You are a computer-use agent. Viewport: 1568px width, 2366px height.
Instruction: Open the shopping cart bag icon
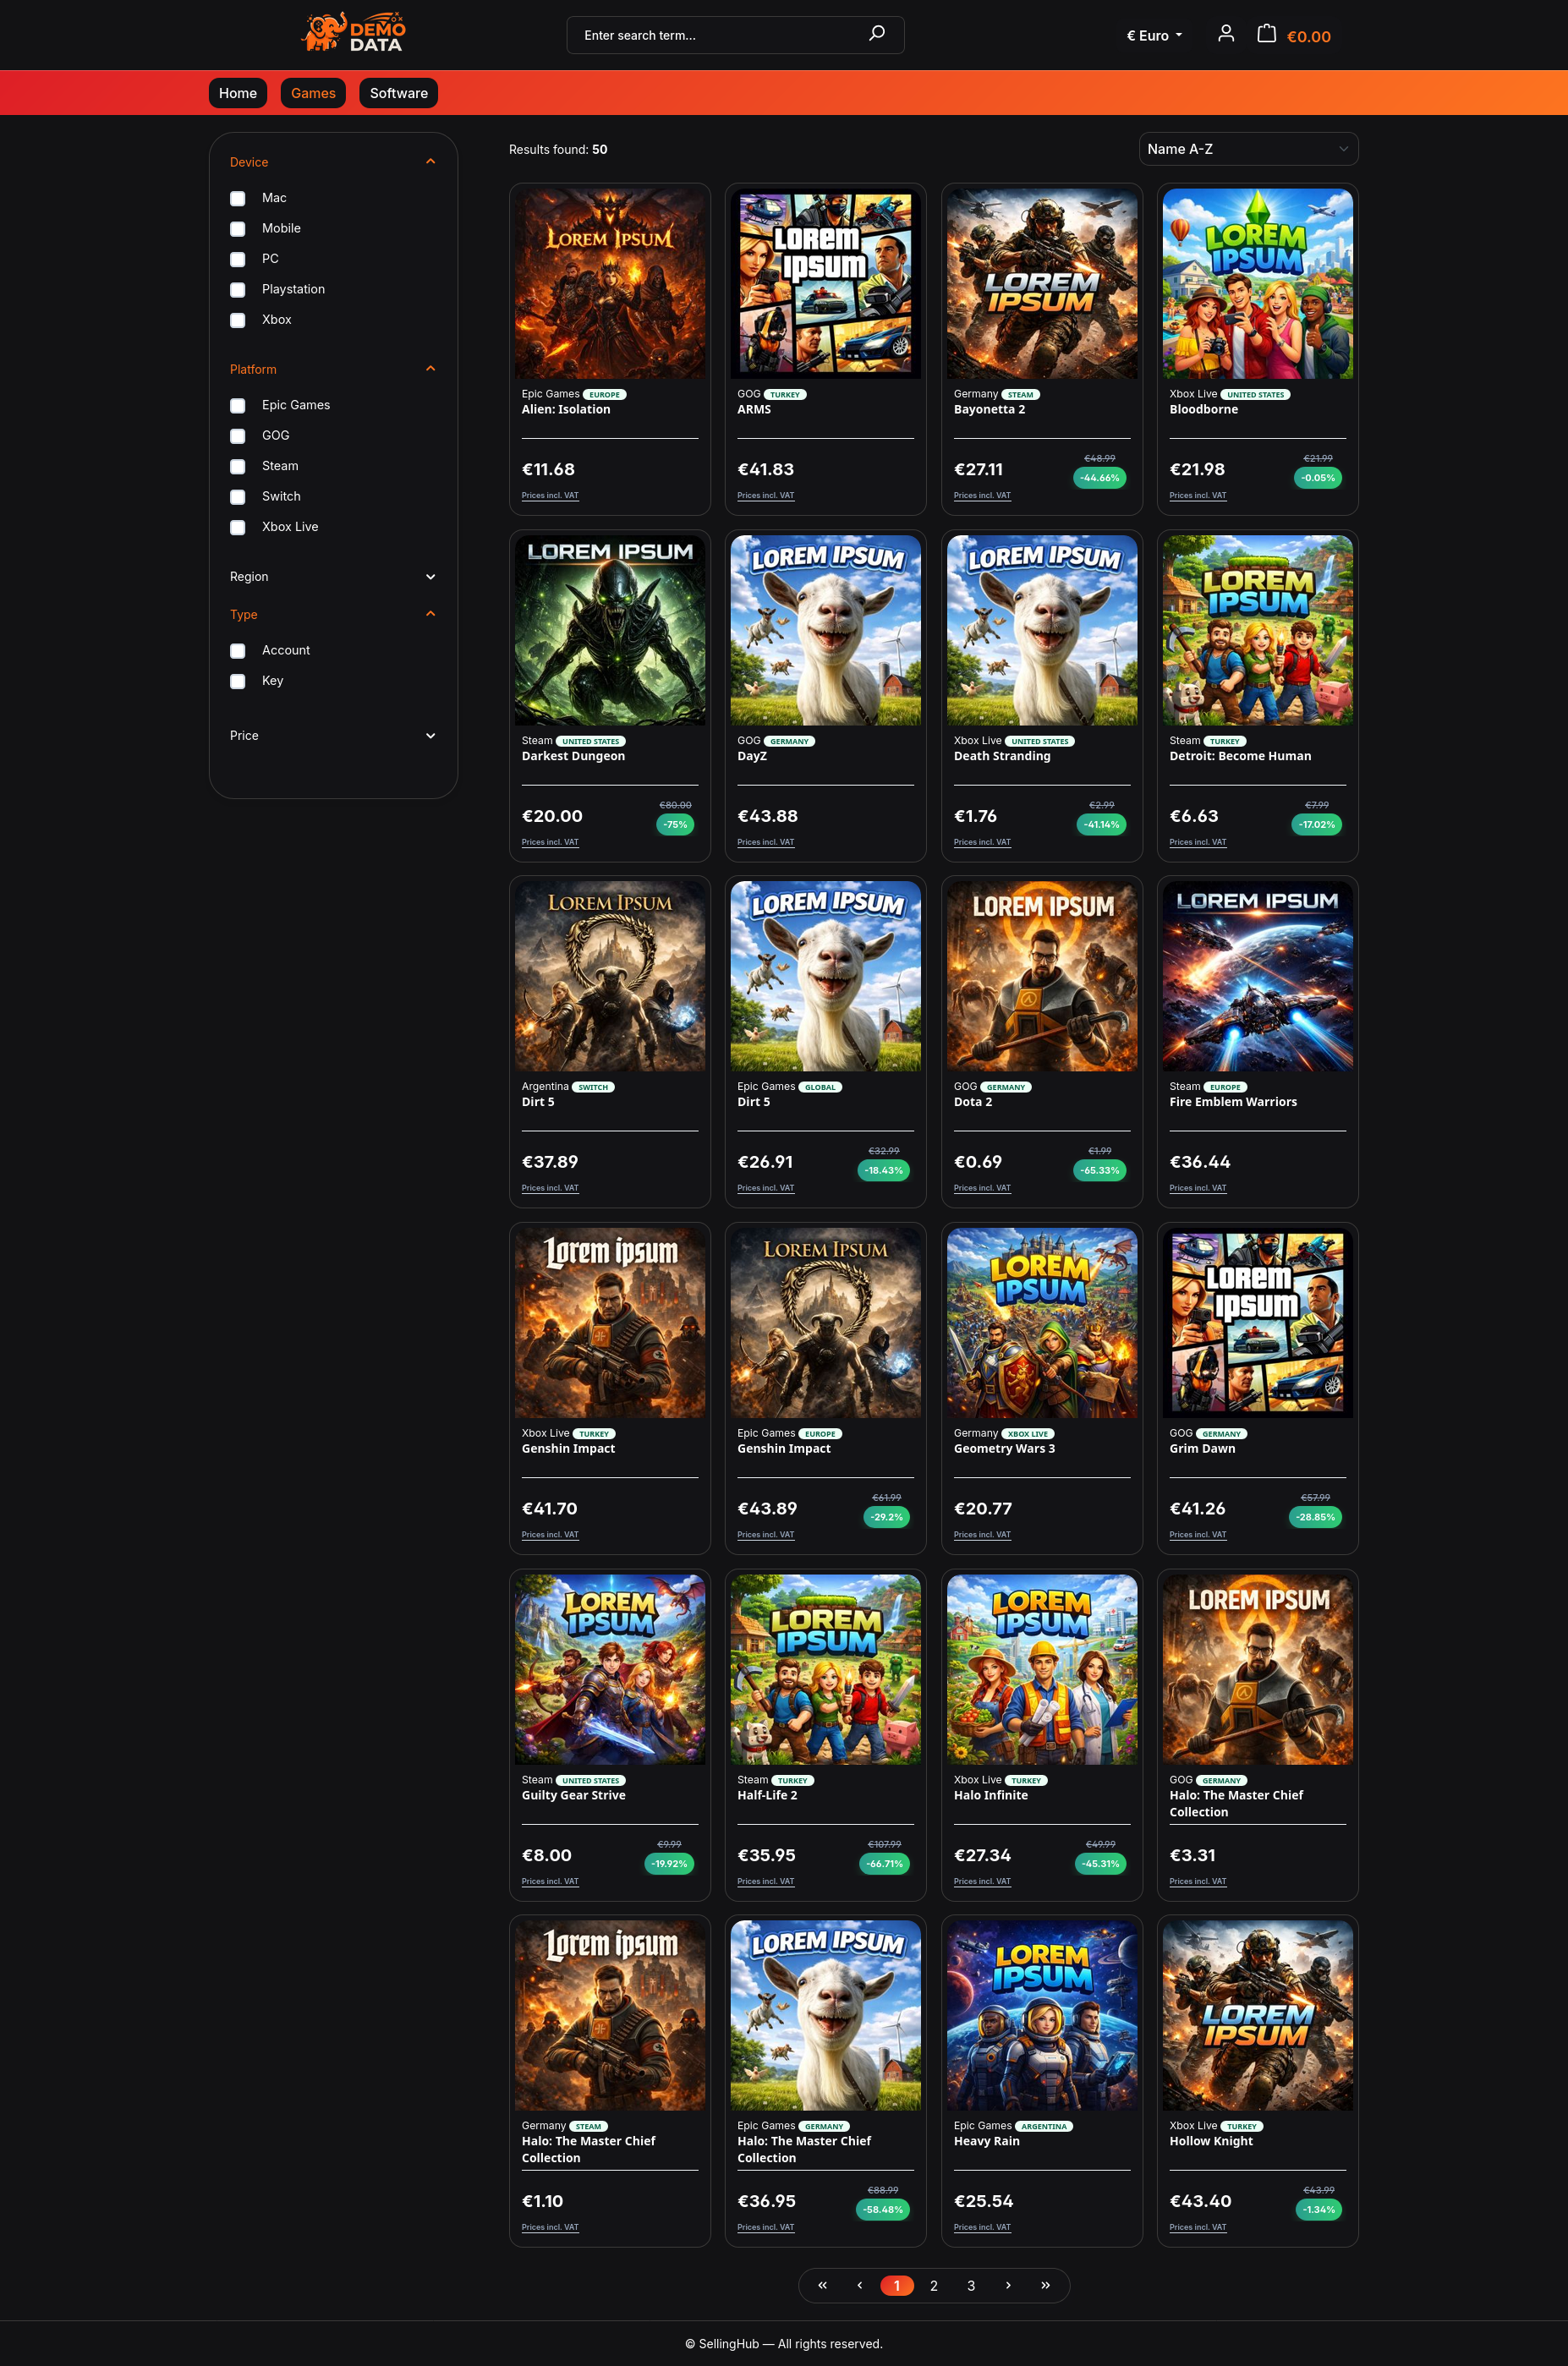(x=1266, y=34)
